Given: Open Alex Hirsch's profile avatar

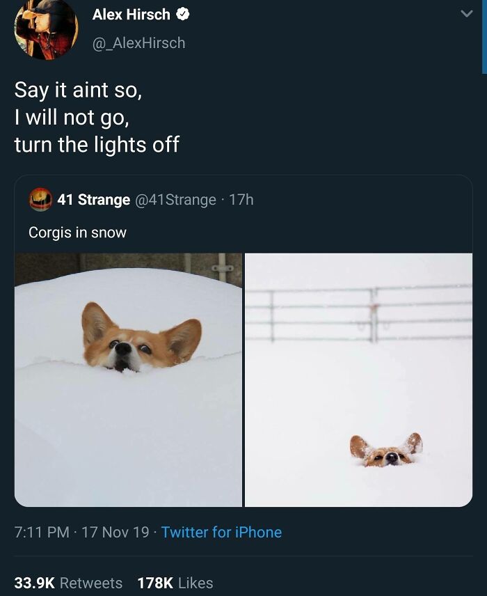Looking at the screenshot, I should coord(46,29).
